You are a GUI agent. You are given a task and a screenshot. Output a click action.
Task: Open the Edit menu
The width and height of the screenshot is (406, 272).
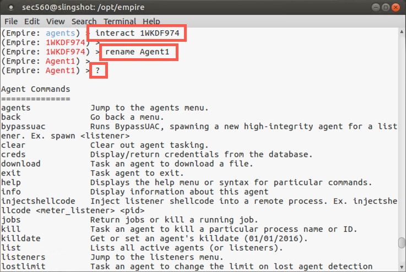click(32, 21)
